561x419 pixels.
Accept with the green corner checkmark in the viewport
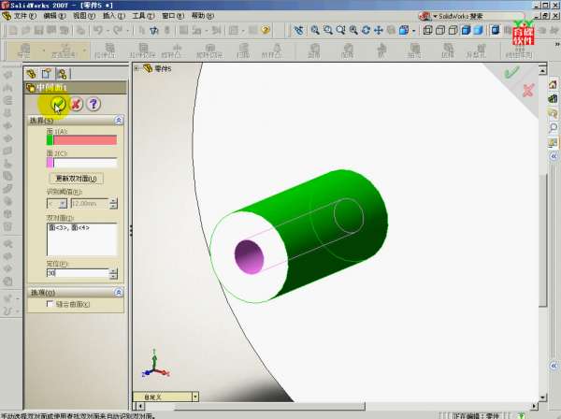pos(511,72)
